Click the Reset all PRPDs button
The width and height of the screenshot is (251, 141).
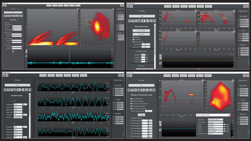click(141, 30)
